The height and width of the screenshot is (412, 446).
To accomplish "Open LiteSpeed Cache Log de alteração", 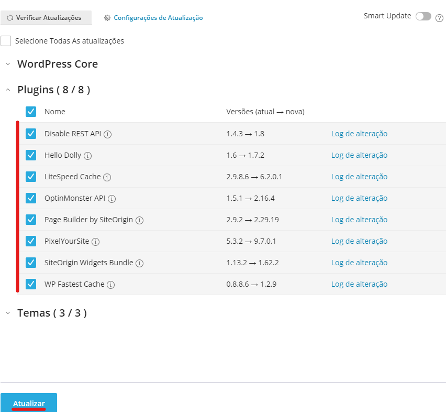I will 359,177.
